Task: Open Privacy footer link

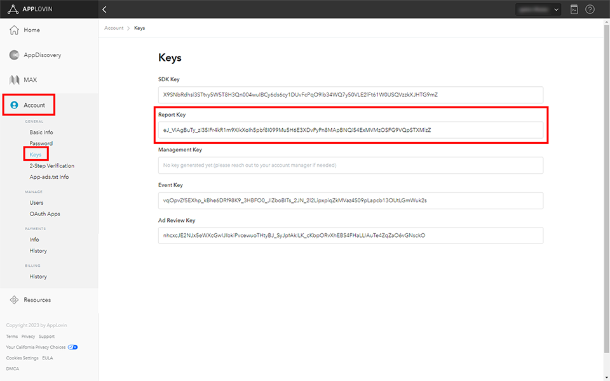Action: [x=28, y=337]
